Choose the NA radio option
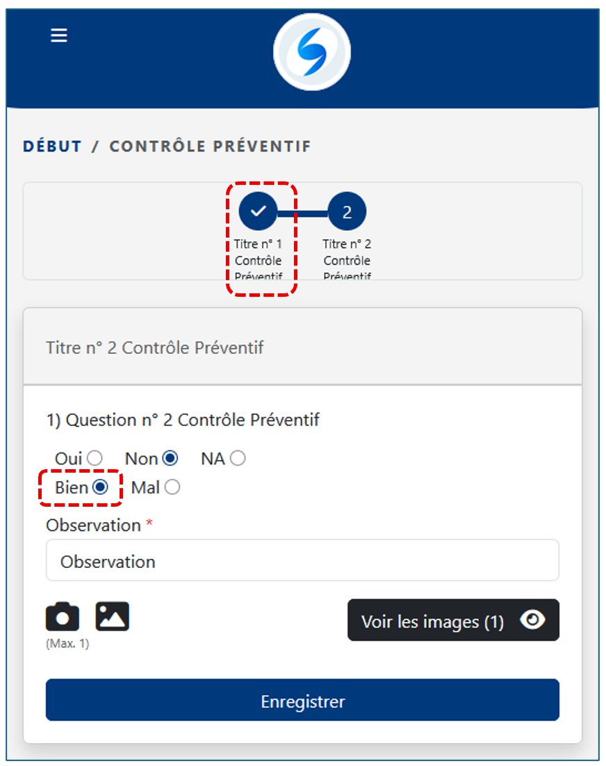 (238, 458)
